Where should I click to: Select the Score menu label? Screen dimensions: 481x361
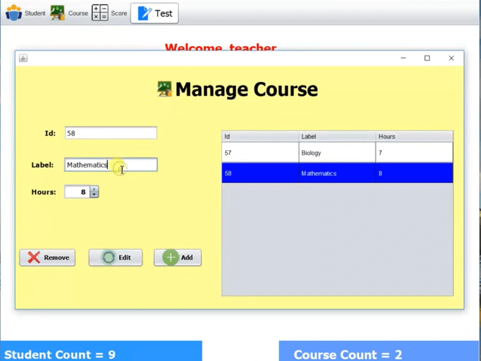pyautogui.click(x=119, y=13)
